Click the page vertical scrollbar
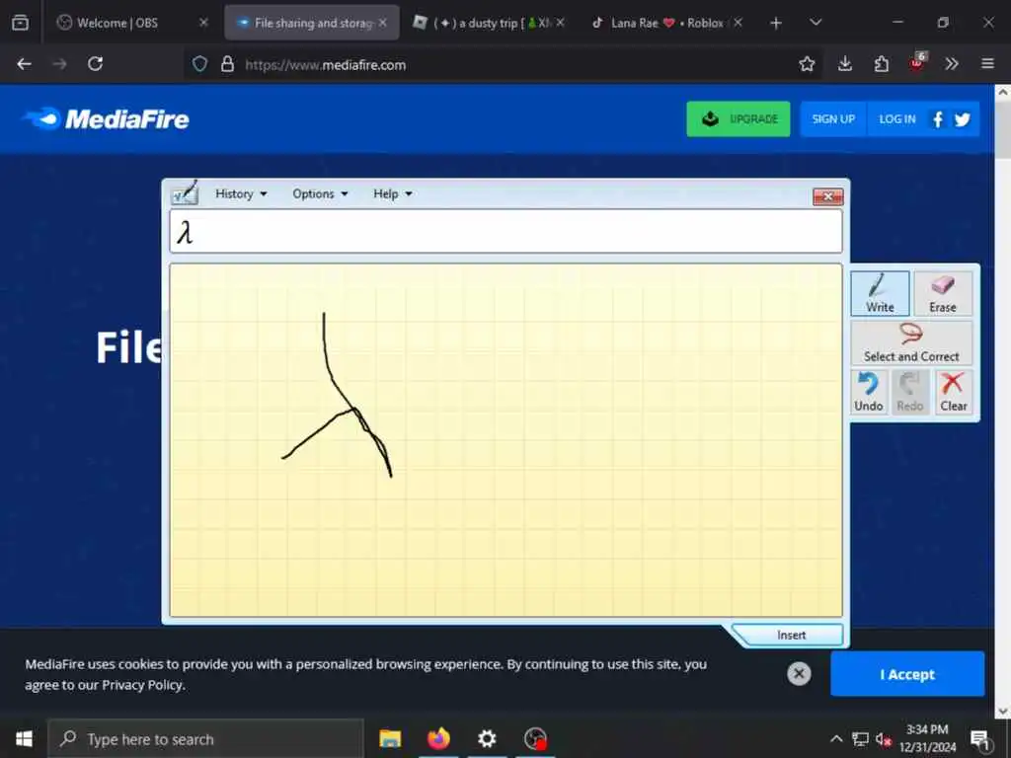 1003,400
